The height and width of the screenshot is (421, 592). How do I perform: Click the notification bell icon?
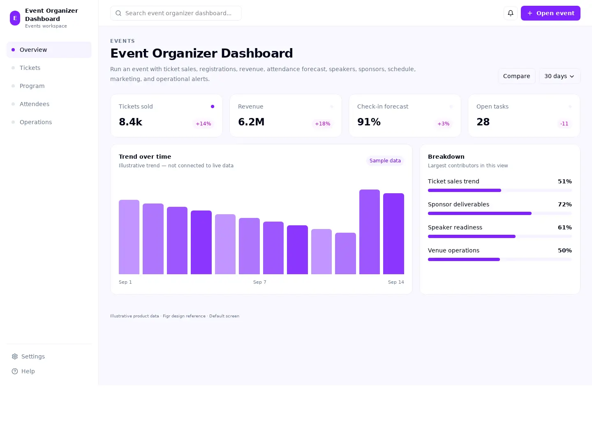(510, 13)
